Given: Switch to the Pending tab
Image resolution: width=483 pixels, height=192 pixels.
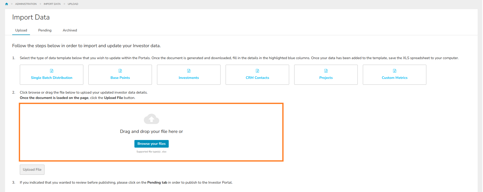Looking at the screenshot, I should pos(45,30).
